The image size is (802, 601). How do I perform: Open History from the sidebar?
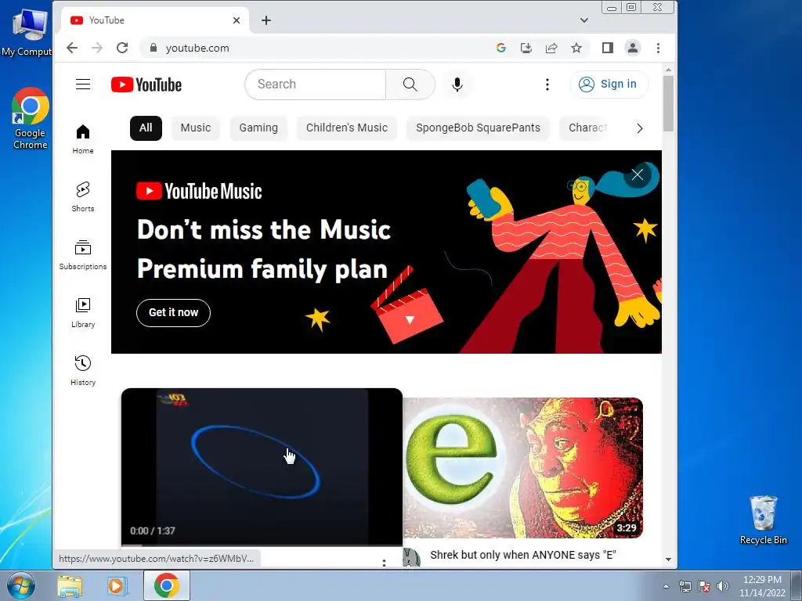click(x=83, y=370)
